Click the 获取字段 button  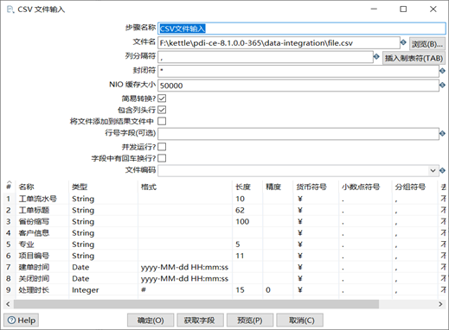[200, 320]
